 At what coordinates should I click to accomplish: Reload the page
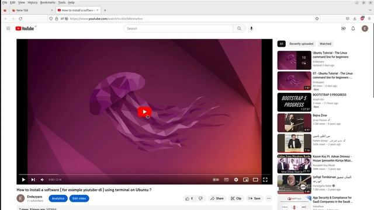(20, 19)
